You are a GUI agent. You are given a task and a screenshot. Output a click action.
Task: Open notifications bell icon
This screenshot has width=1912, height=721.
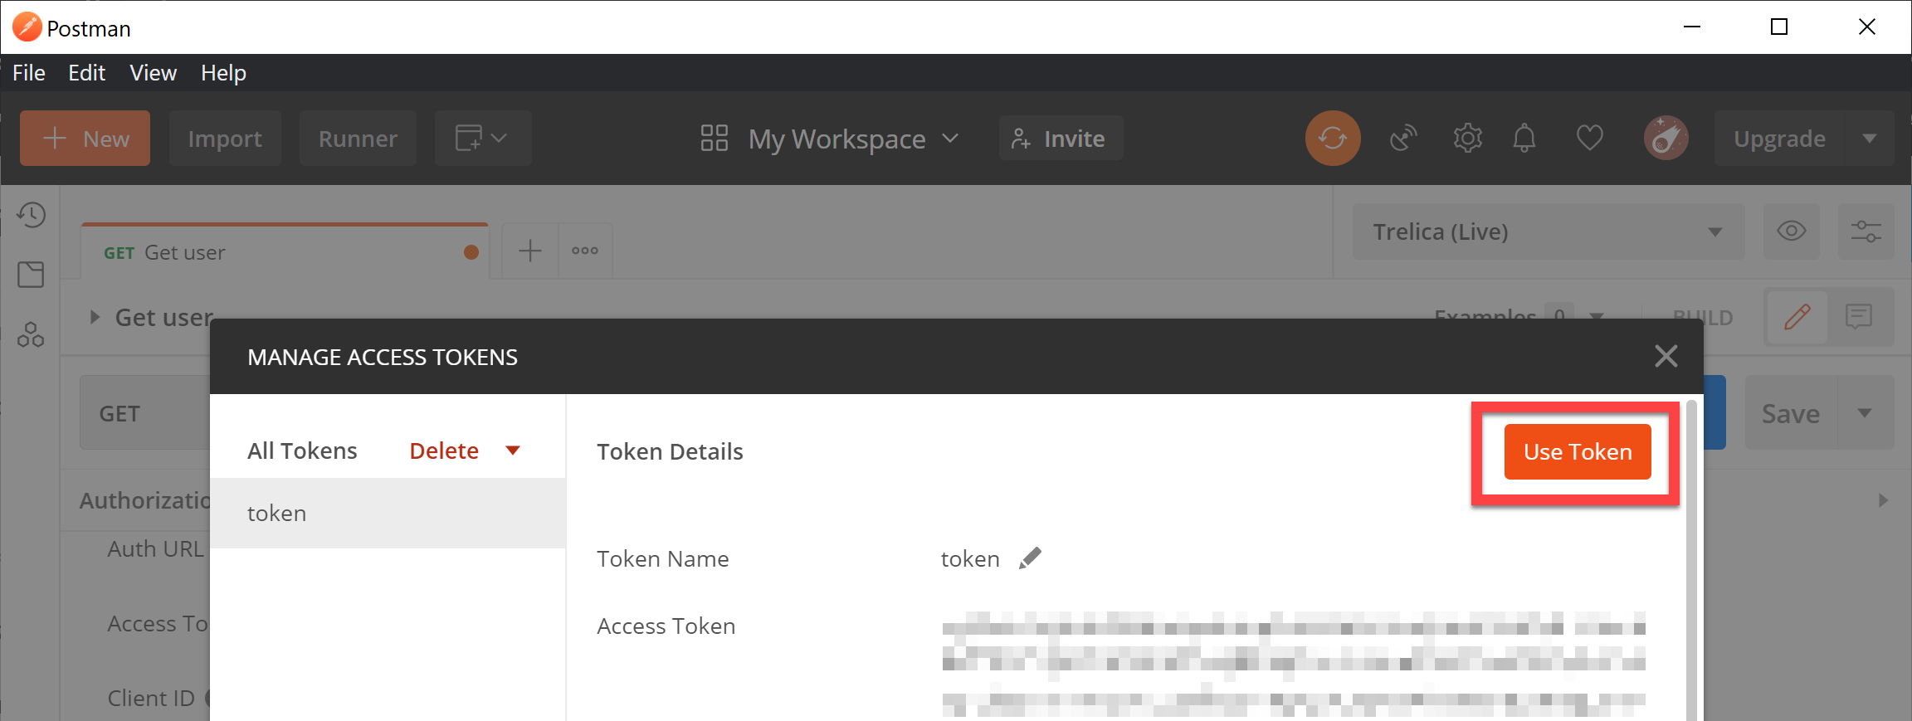click(1524, 138)
